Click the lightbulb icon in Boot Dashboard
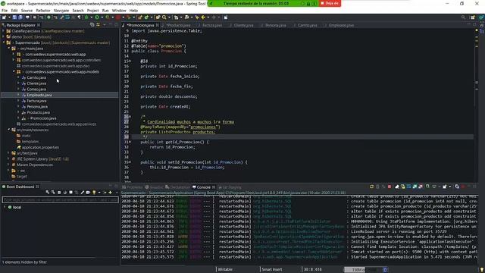This screenshot has width=485, height=273. (94, 193)
